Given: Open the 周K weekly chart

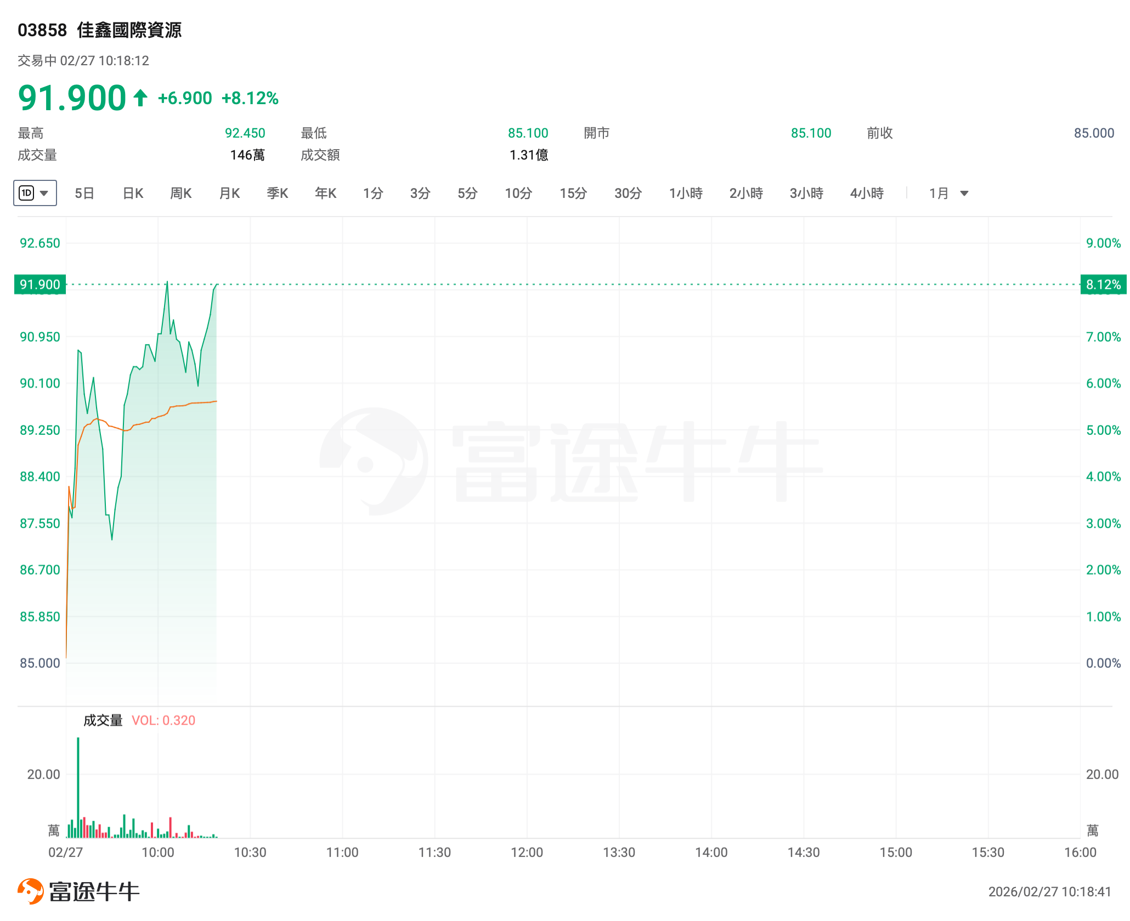Looking at the screenshot, I should [x=181, y=193].
